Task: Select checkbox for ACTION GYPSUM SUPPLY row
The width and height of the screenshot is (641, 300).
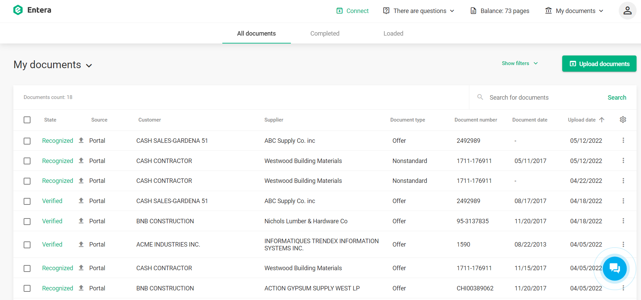Action: [x=27, y=288]
